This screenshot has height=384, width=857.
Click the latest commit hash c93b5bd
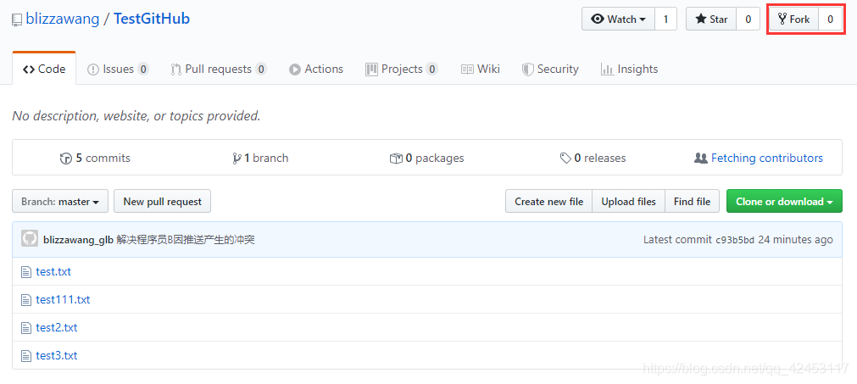tap(734, 240)
